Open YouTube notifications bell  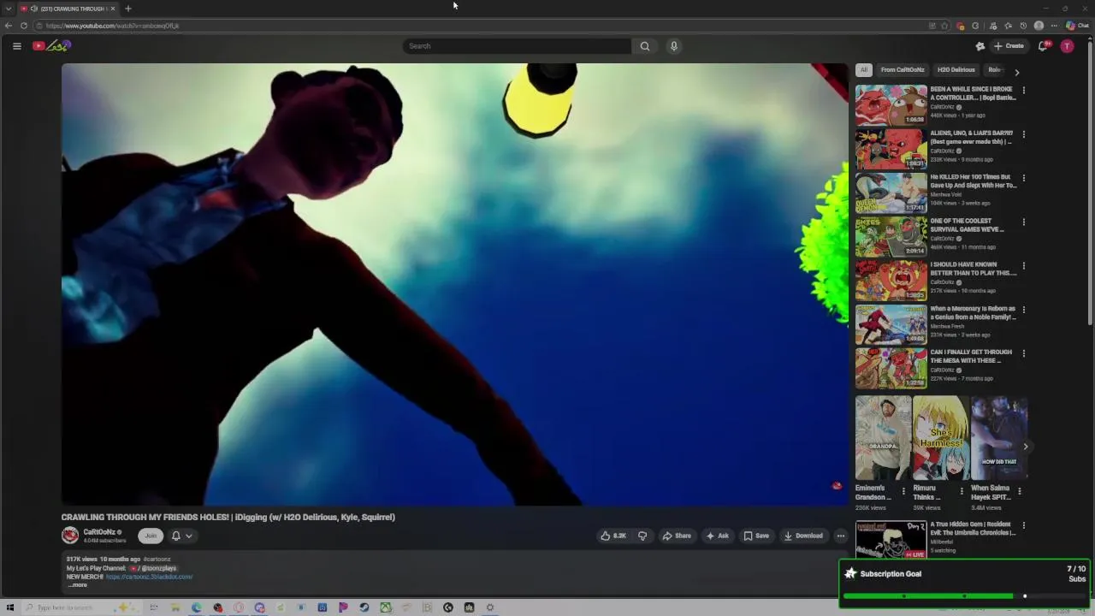click(x=1043, y=46)
